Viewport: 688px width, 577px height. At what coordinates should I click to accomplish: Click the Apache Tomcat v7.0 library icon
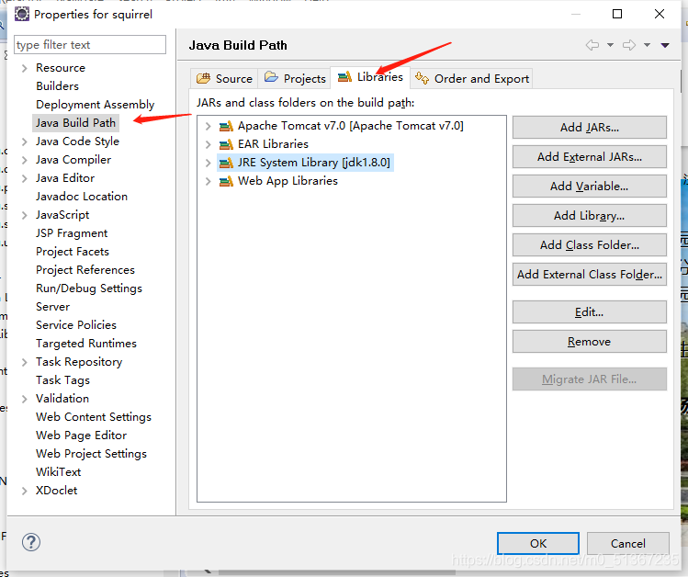[x=226, y=127]
